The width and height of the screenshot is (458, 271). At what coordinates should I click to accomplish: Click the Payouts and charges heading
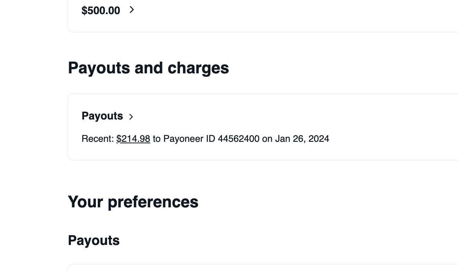[148, 68]
